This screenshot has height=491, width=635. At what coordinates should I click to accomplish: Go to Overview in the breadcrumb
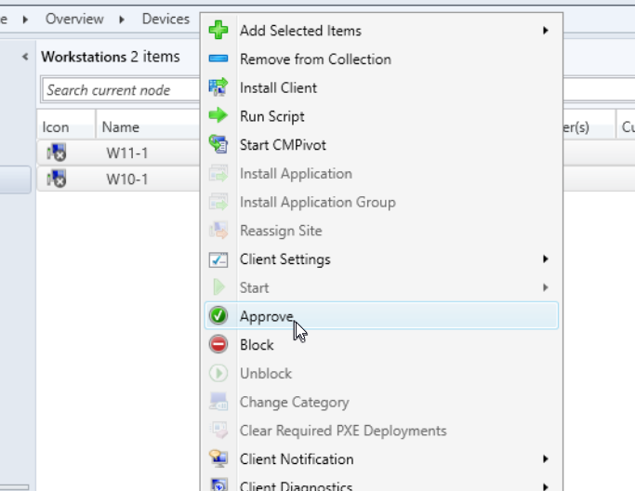74,19
